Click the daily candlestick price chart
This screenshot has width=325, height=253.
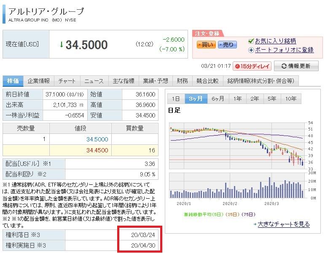(237, 146)
